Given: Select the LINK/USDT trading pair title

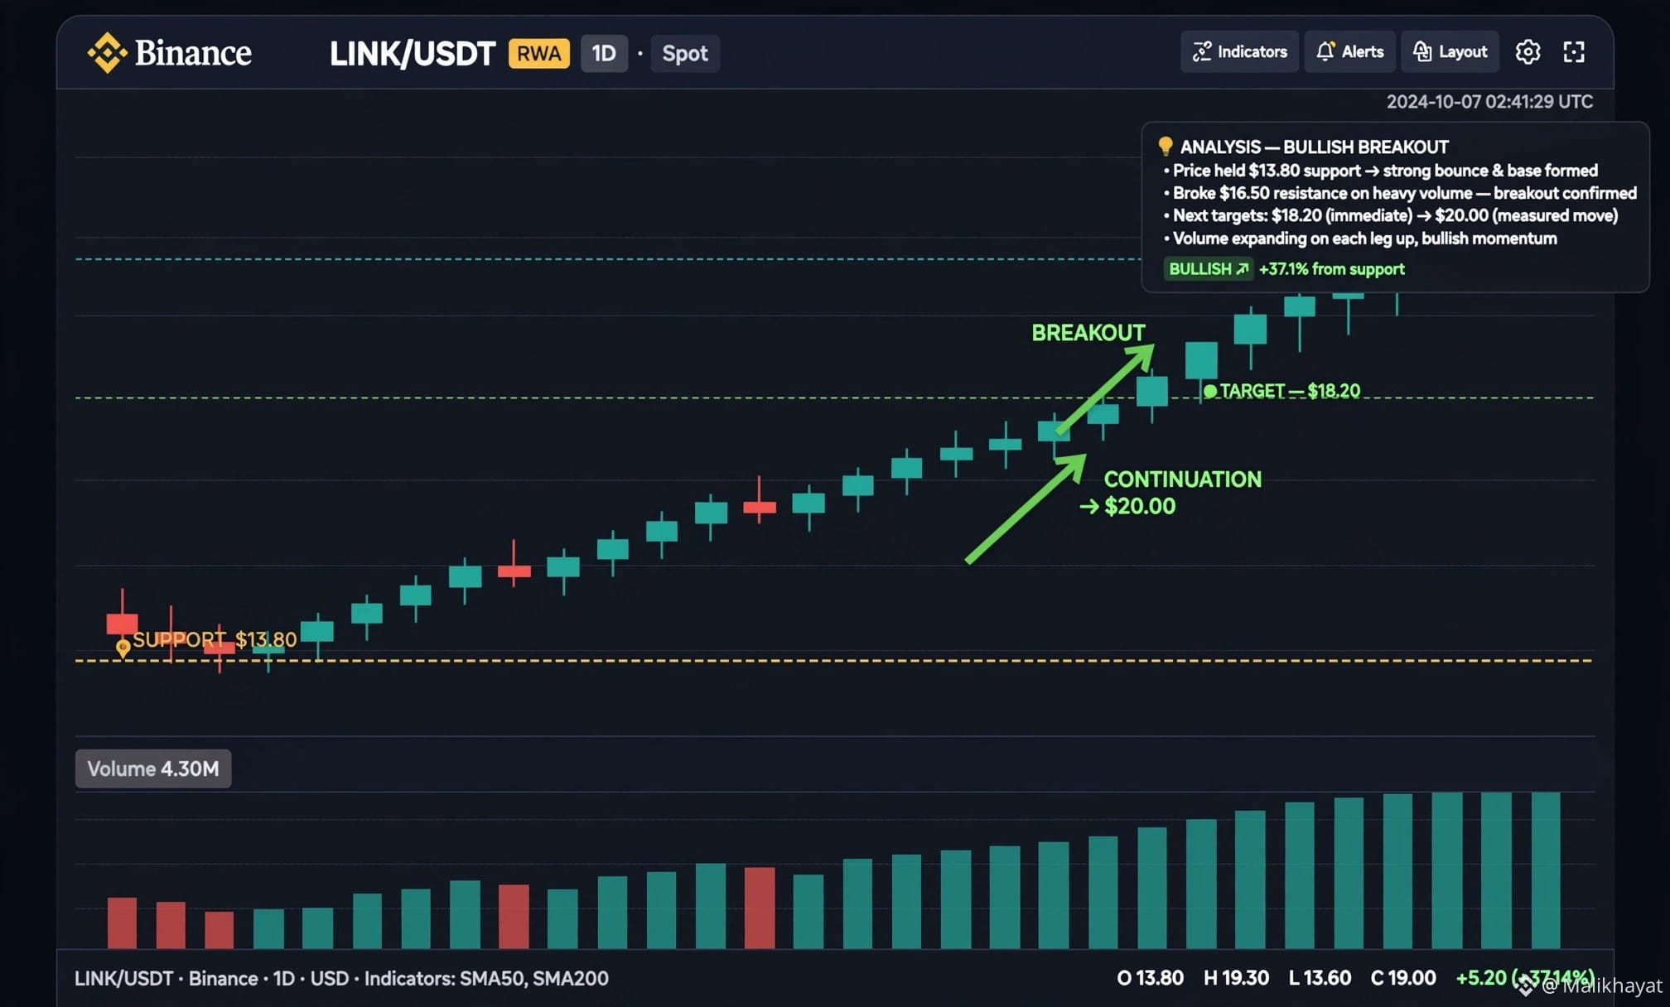Looking at the screenshot, I should [x=413, y=54].
